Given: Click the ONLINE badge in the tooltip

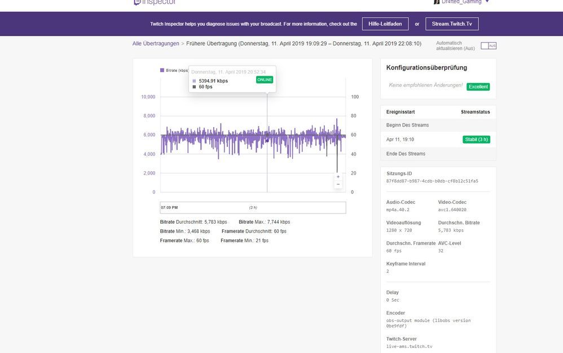Looking at the screenshot, I should coord(264,79).
